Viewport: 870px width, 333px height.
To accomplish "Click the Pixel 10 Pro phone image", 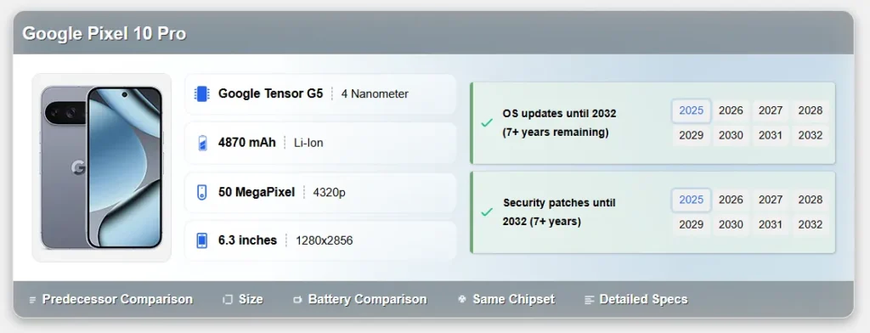I will pyautogui.click(x=102, y=167).
